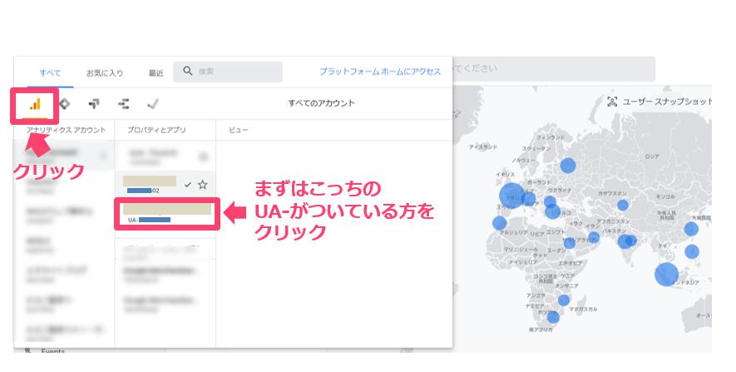Click the user bubble beside タンザニア label
Image resolution: width=736 pixels, height=372 pixels.
coord(564,300)
